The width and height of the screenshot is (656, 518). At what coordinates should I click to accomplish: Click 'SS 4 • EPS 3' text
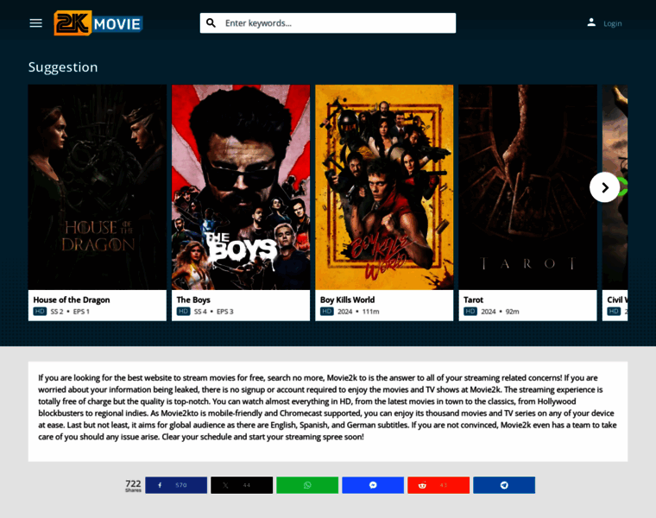(x=214, y=312)
